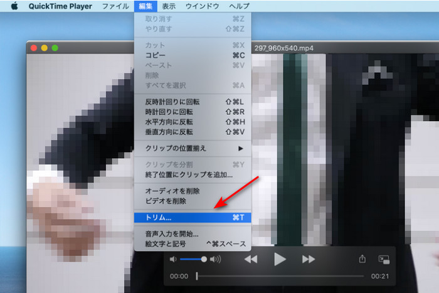Screen dimensions: 439x293
Task: Click the 297_960x540.mp4 window title
Action: pos(284,48)
